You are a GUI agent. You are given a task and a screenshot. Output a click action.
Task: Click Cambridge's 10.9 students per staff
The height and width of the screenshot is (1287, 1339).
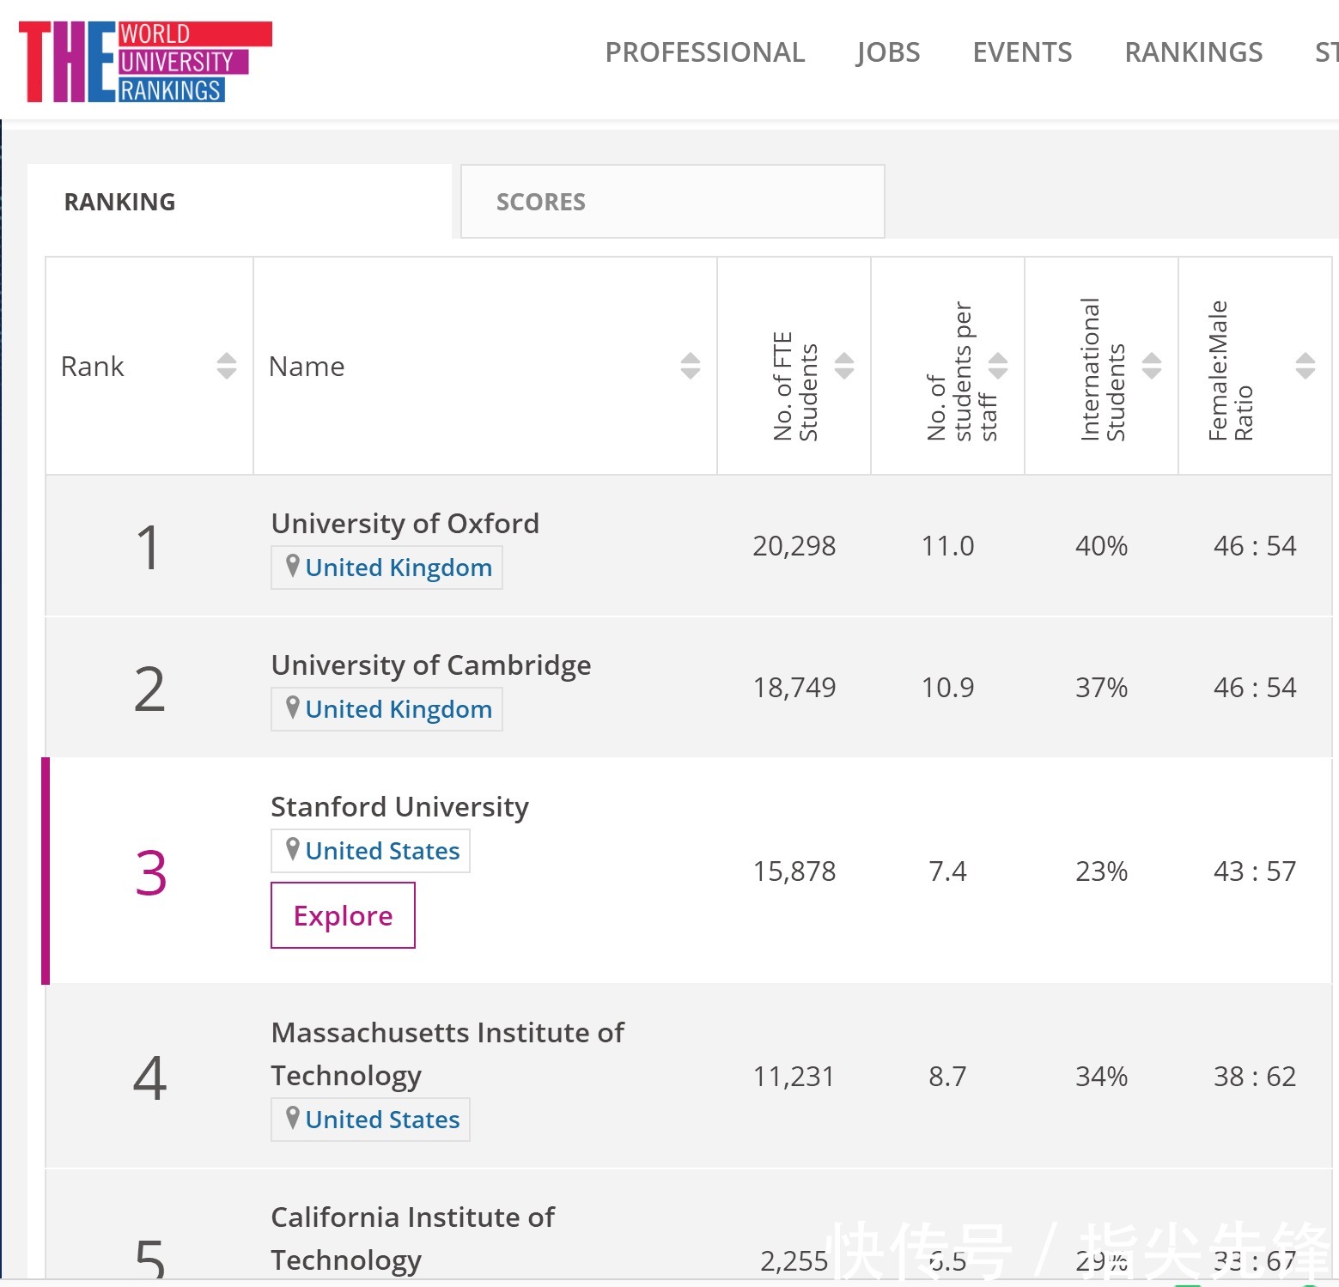pyautogui.click(x=948, y=688)
